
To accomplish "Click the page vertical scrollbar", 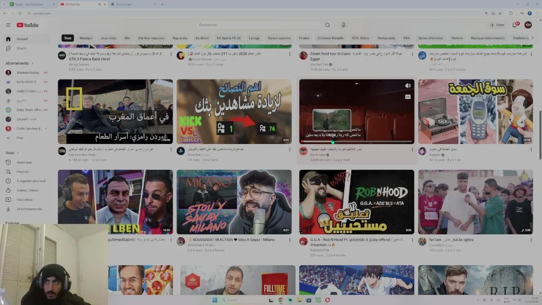I will click(540, 135).
